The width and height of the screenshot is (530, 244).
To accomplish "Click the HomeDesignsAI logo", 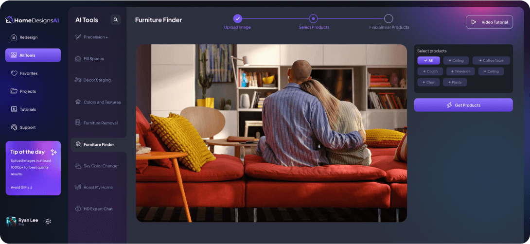I will pyautogui.click(x=32, y=20).
